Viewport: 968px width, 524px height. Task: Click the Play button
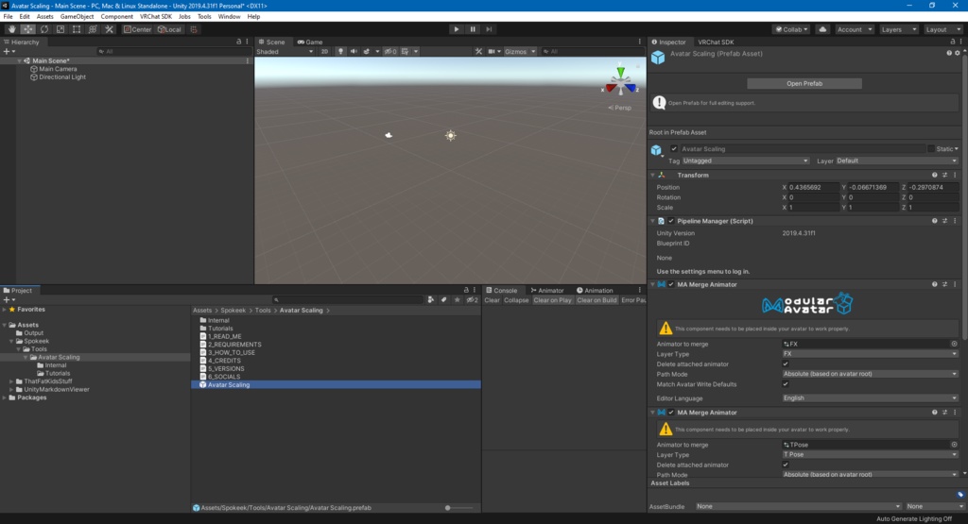point(457,29)
